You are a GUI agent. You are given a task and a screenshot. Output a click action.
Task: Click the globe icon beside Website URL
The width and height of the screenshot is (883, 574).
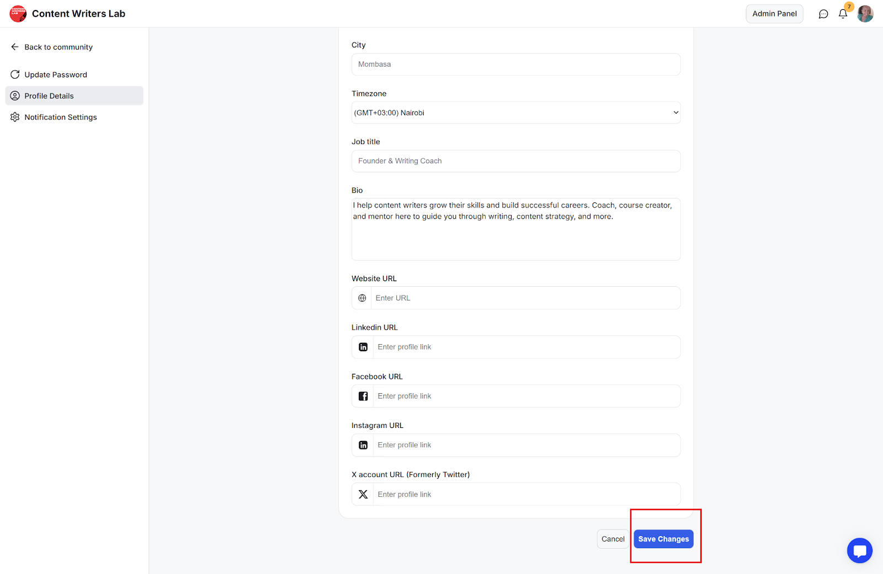click(x=362, y=298)
